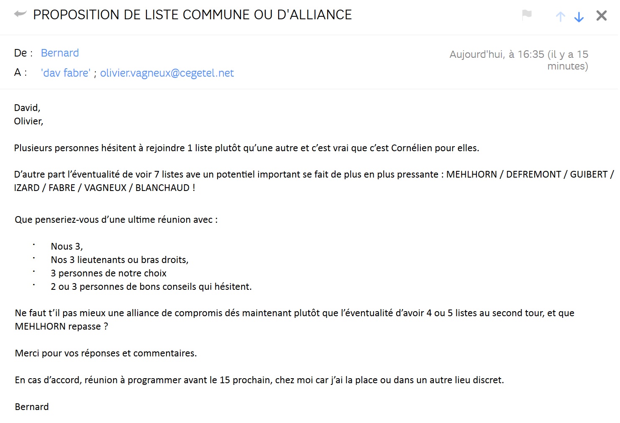Screen dimensions: 620x423
Task: Click the reply arrow icon beside the subject
Action: point(20,14)
